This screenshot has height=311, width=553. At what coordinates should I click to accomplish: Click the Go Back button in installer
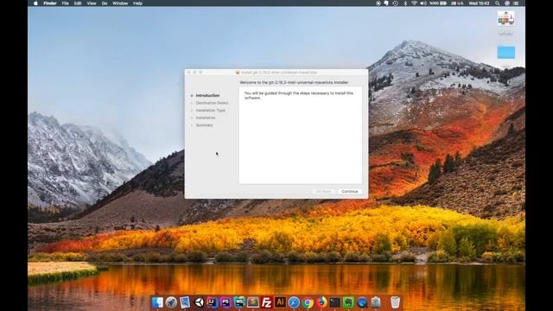click(324, 192)
